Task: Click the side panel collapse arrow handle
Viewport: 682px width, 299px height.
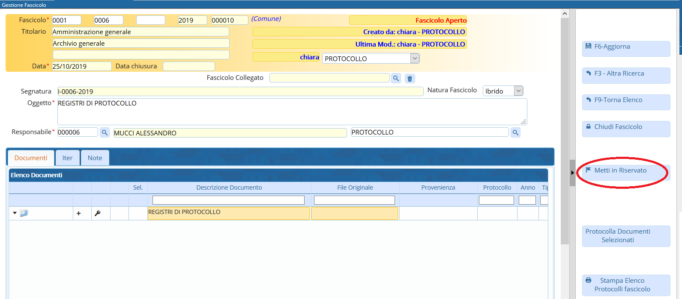Action: click(x=572, y=173)
